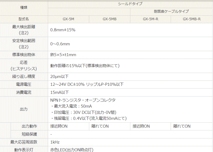
Task: Click the 動作表示灯 label
Action: pos(24,150)
